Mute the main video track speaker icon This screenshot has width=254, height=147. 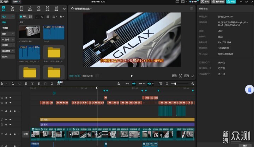click(15, 134)
